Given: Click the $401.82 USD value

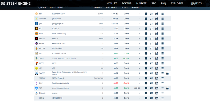Looking at the screenshot, I should coord(115,14).
